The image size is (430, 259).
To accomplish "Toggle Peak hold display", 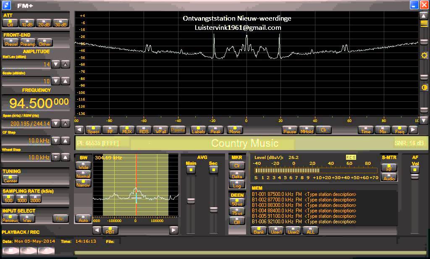I will click(x=215, y=130).
